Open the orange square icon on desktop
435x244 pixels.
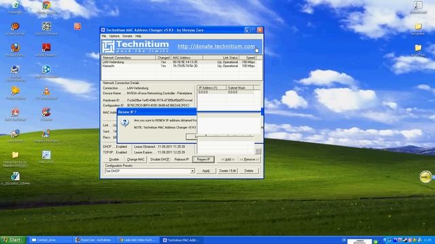click(x=77, y=26)
